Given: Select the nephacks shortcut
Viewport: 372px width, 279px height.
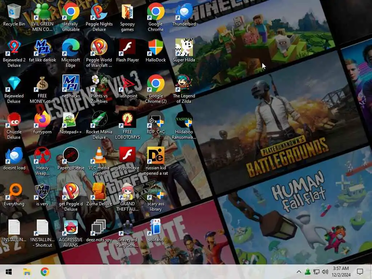Looking at the screenshot, I should tap(71, 84).
